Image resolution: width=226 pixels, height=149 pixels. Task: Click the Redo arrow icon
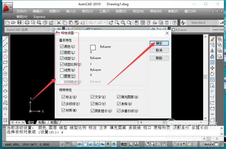pos(100,23)
